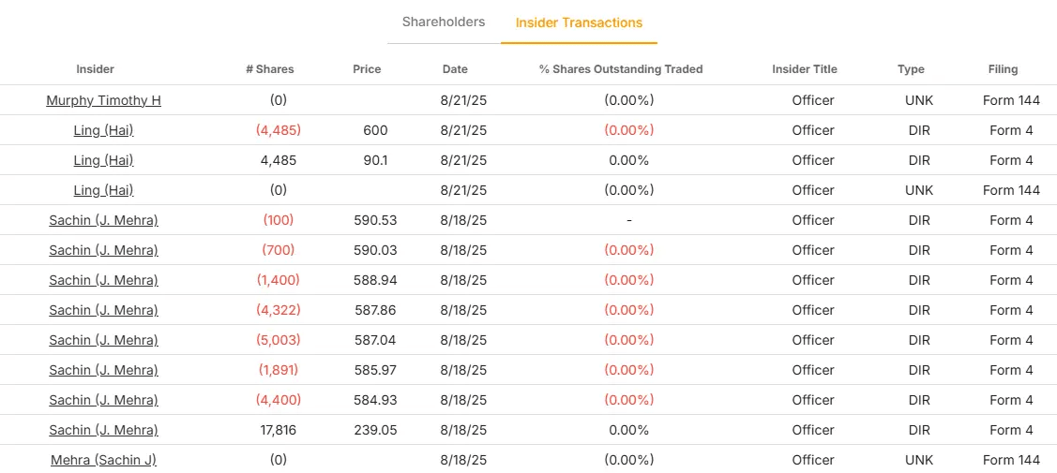Click Sachin (J. Mehra) in the 590.53 price row
Image resolution: width=1057 pixels, height=473 pixels.
[103, 220]
